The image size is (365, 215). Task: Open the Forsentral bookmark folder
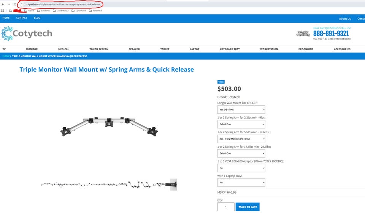pos(95,11)
